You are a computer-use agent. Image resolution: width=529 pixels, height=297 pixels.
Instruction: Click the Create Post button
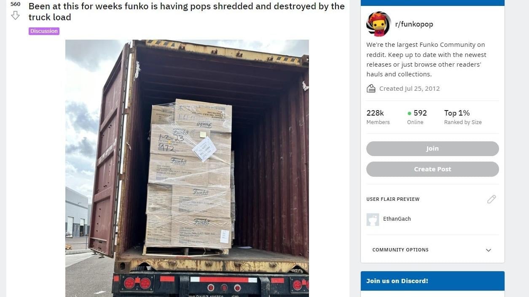point(432,169)
